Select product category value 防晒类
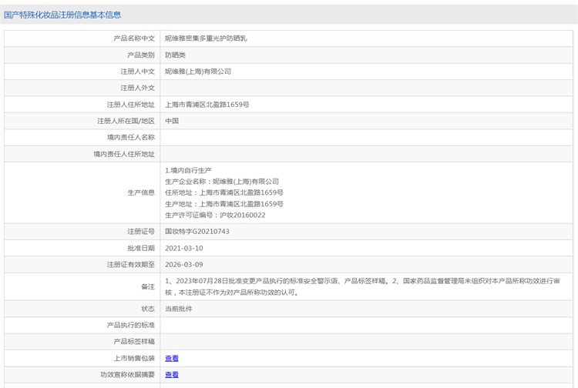 point(176,55)
